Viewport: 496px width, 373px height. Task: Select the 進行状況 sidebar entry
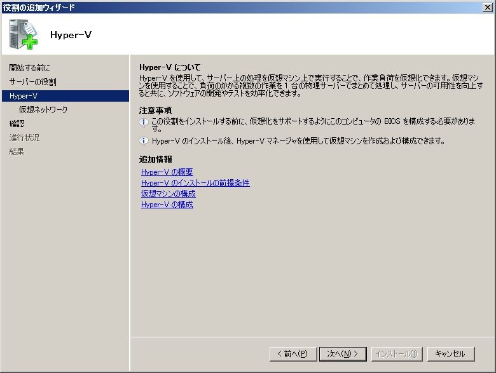coord(24,137)
